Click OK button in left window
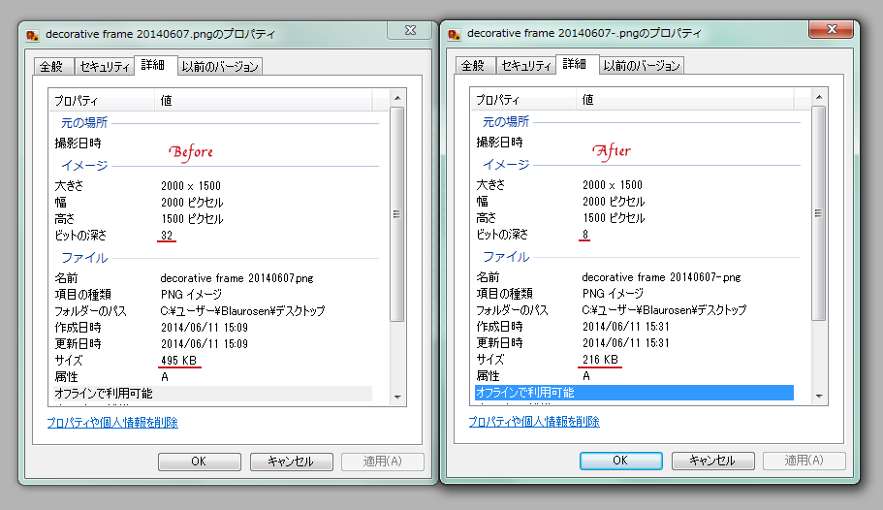The width and height of the screenshot is (883, 510). pyautogui.click(x=199, y=462)
